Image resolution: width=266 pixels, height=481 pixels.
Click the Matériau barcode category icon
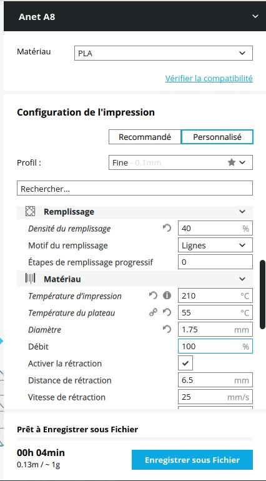[x=30, y=279]
